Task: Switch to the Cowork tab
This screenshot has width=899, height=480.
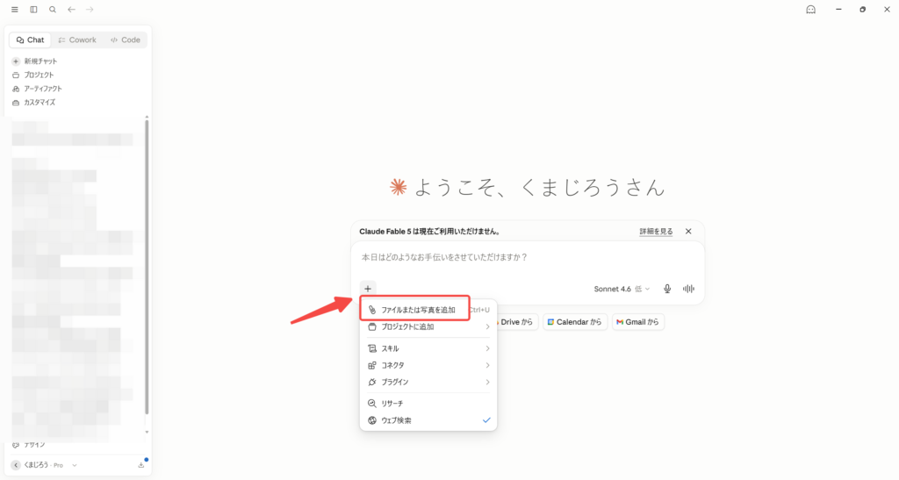Action: coord(77,40)
